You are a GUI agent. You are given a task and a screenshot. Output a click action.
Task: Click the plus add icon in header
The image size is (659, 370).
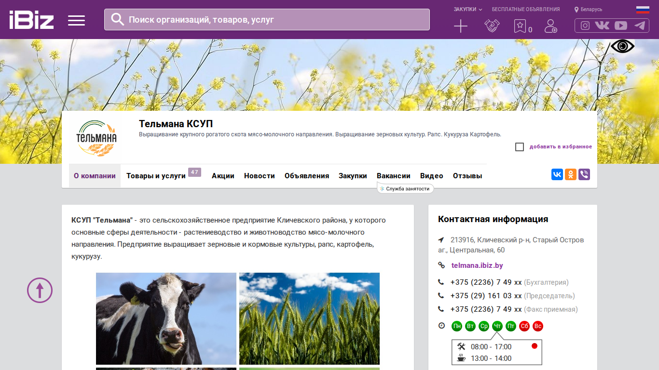tap(461, 26)
